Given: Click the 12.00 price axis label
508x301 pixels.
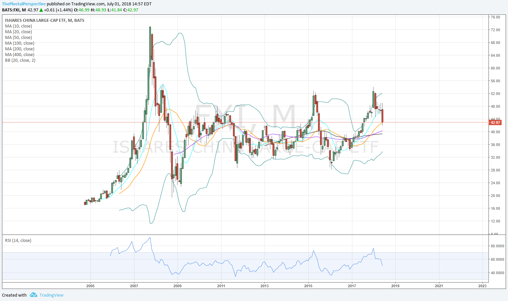Looking at the screenshot, I should [495, 221].
